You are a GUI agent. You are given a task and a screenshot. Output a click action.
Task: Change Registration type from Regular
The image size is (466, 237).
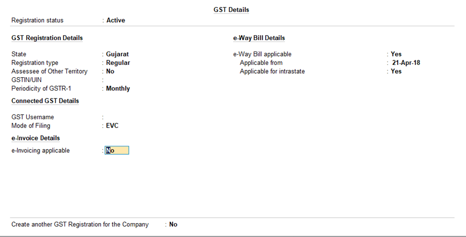(x=118, y=63)
